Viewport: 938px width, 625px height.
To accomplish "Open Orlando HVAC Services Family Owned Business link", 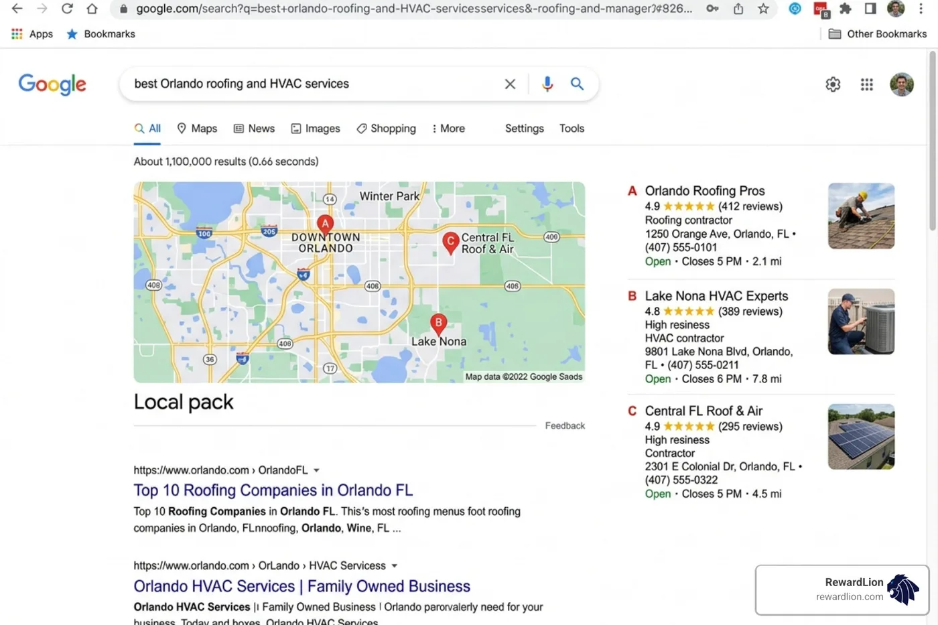I will coord(301,586).
